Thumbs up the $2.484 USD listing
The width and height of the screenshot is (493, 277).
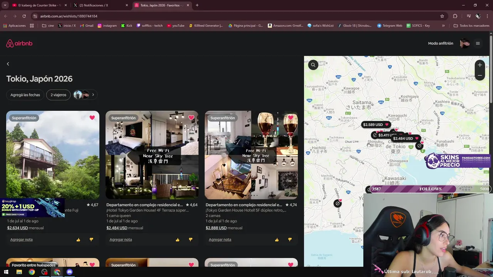coord(178,240)
